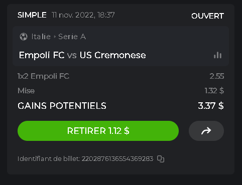The image size is (242, 185).
Task: Copy the ticket identifier with copy icon
Action: tap(161, 159)
